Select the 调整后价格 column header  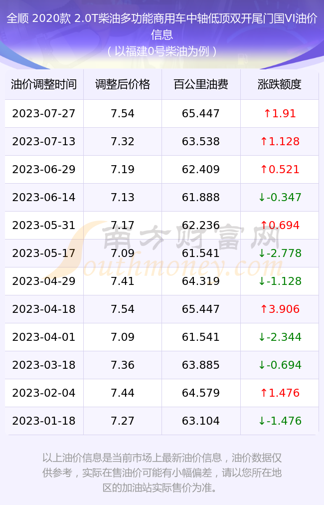[123, 84]
